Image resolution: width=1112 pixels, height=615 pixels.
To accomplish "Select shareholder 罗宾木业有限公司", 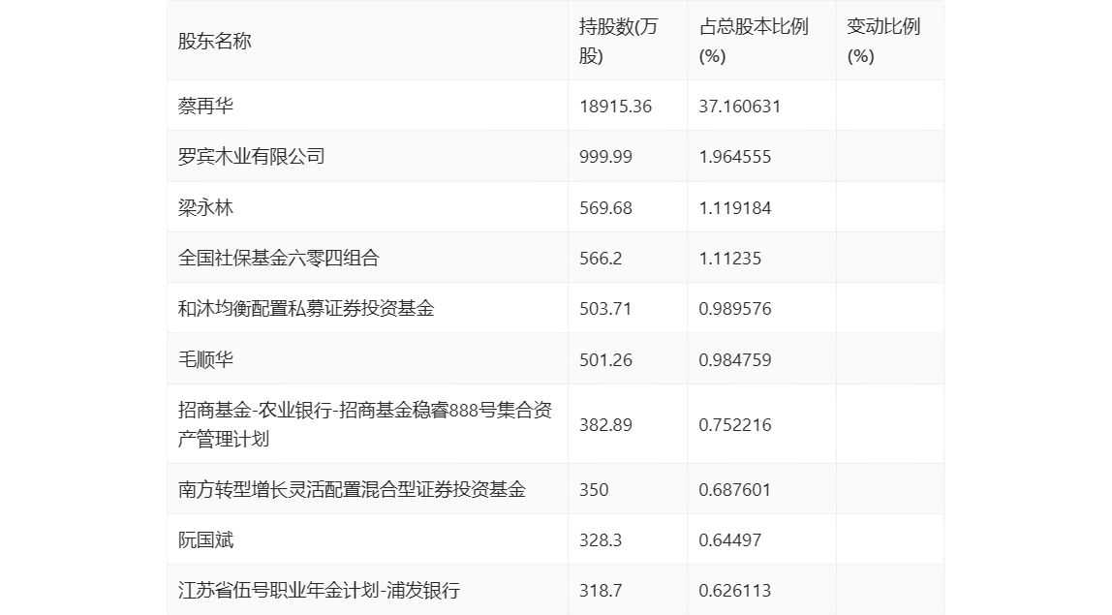I will pos(251,156).
